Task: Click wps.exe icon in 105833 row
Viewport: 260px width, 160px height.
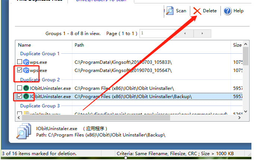Action: pyautogui.click(x=26, y=62)
